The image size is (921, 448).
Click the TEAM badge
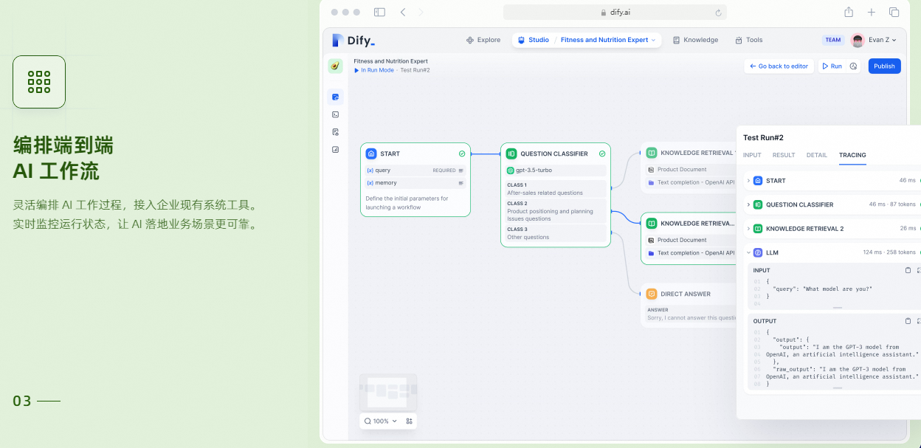[x=833, y=40]
